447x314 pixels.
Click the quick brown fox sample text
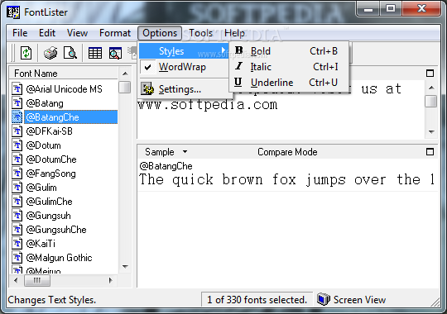pos(286,179)
